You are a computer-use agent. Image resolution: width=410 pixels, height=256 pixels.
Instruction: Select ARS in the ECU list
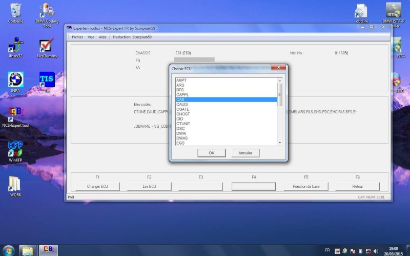click(x=226, y=85)
